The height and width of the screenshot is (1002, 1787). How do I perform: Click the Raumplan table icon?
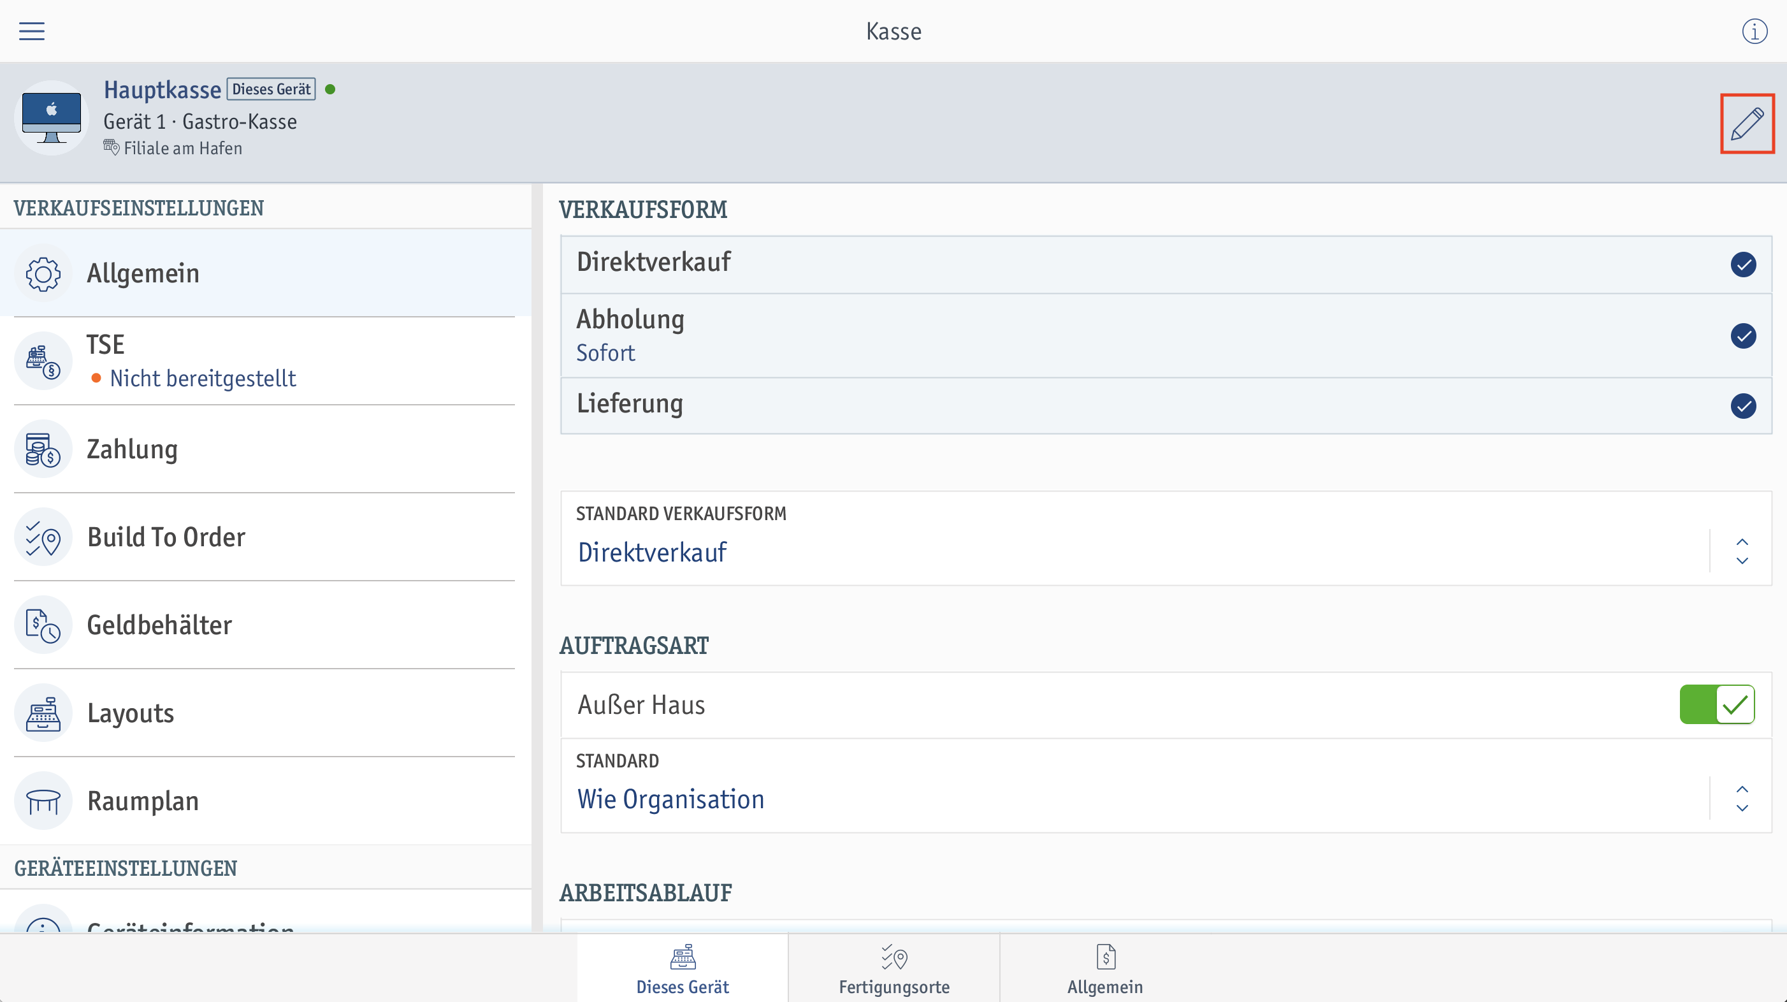tap(43, 801)
